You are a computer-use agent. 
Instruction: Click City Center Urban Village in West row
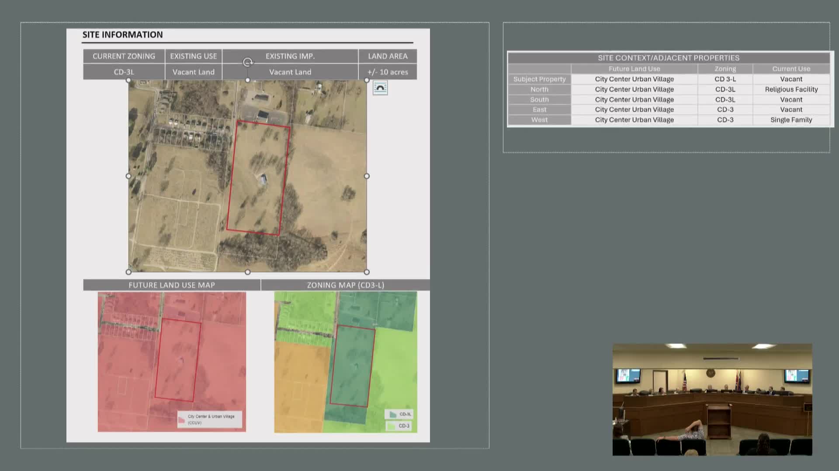tap(634, 120)
